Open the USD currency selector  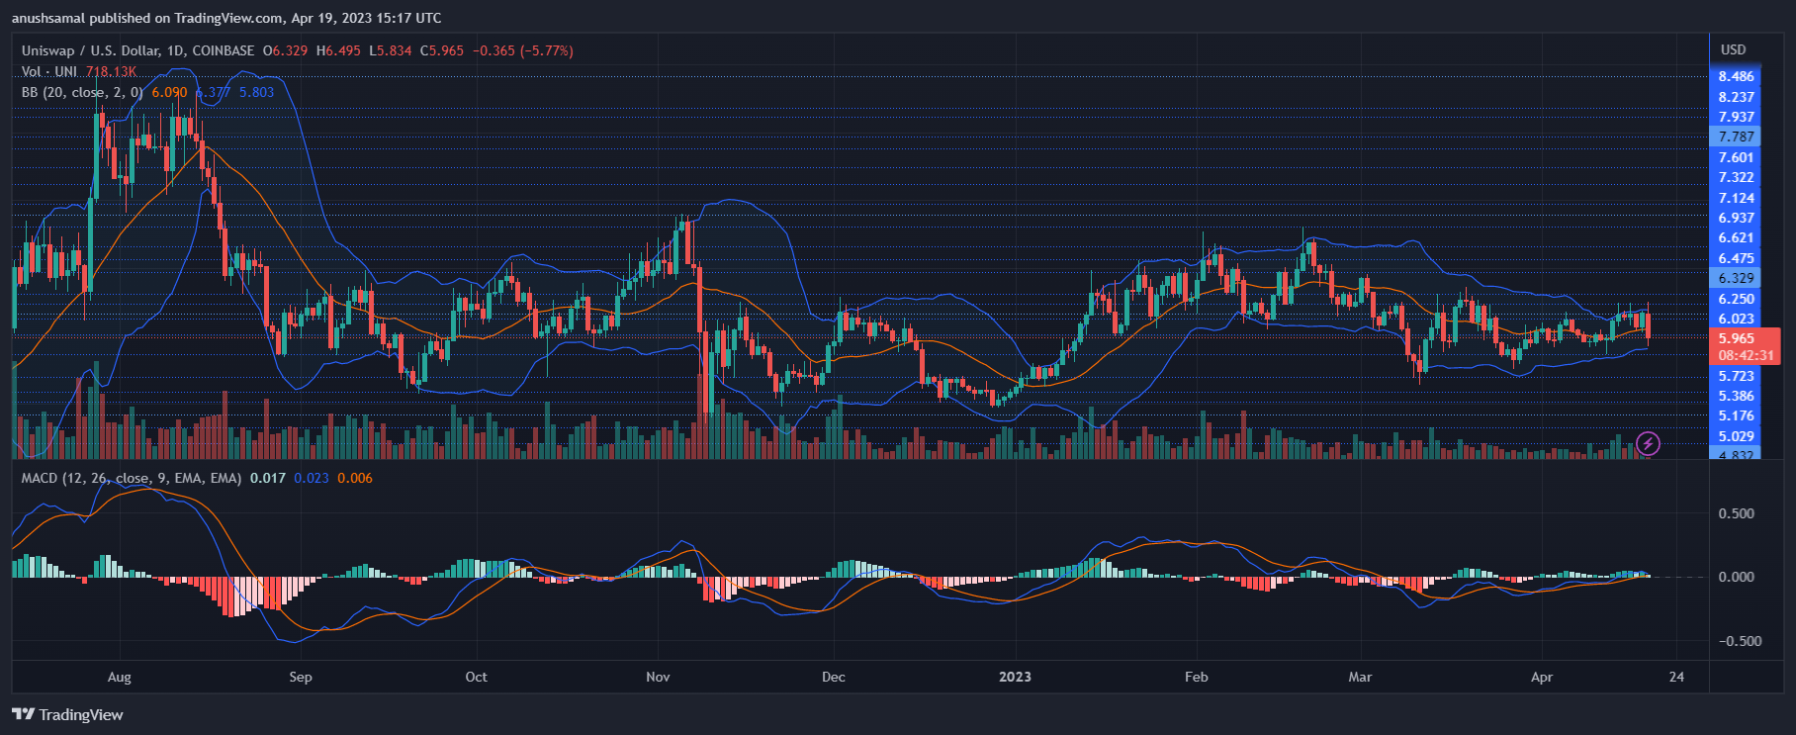(x=1733, y=49)
